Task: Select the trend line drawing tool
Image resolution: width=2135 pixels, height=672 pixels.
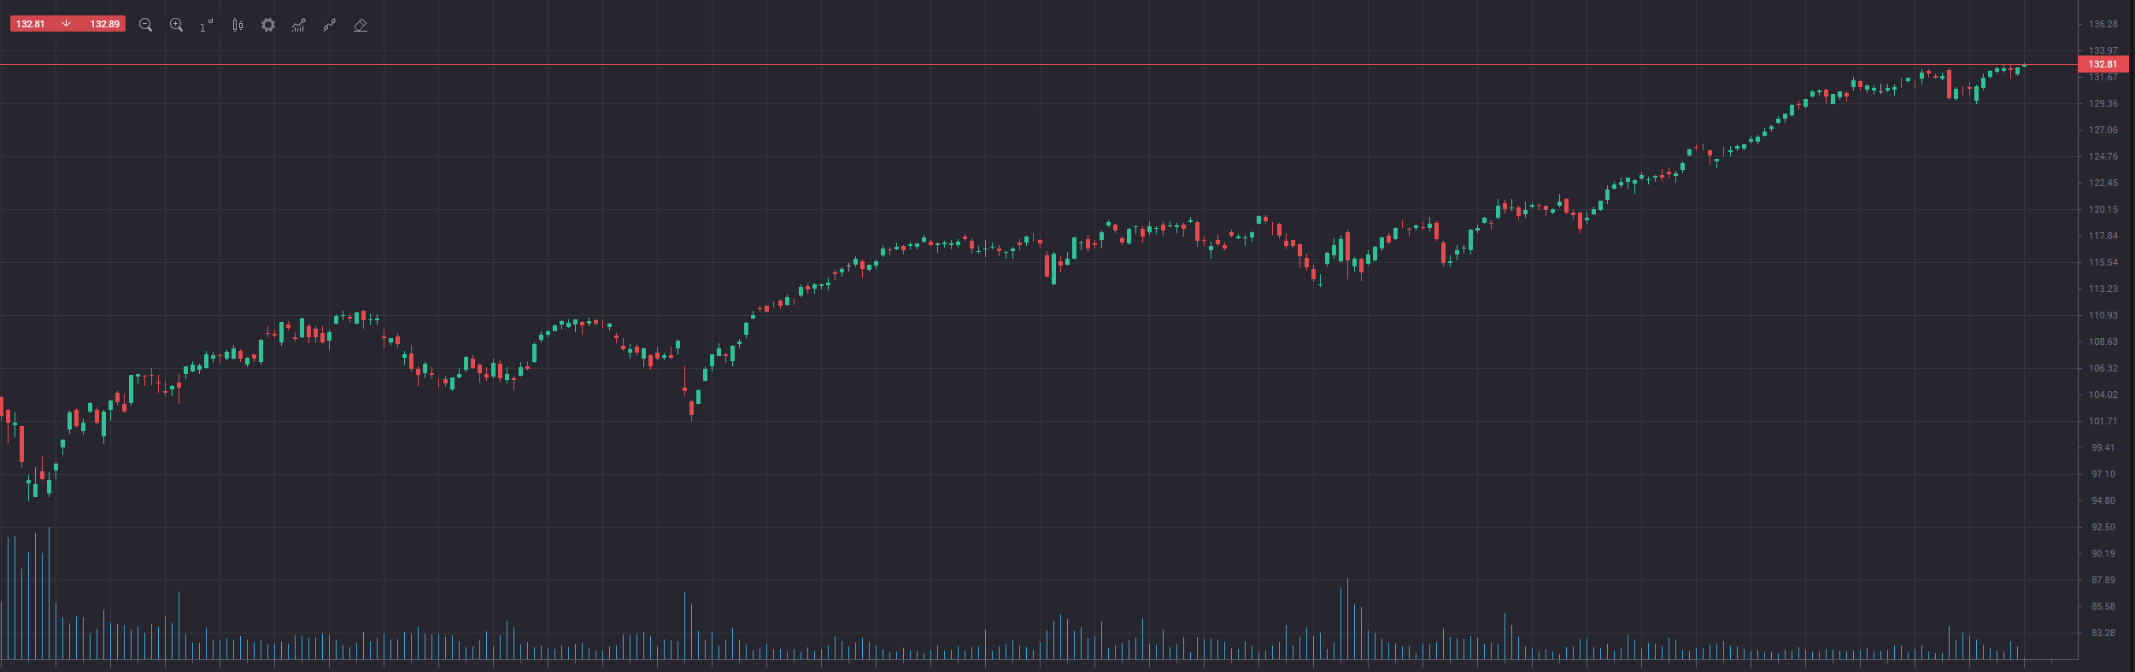Action: (x=330, y=25)
